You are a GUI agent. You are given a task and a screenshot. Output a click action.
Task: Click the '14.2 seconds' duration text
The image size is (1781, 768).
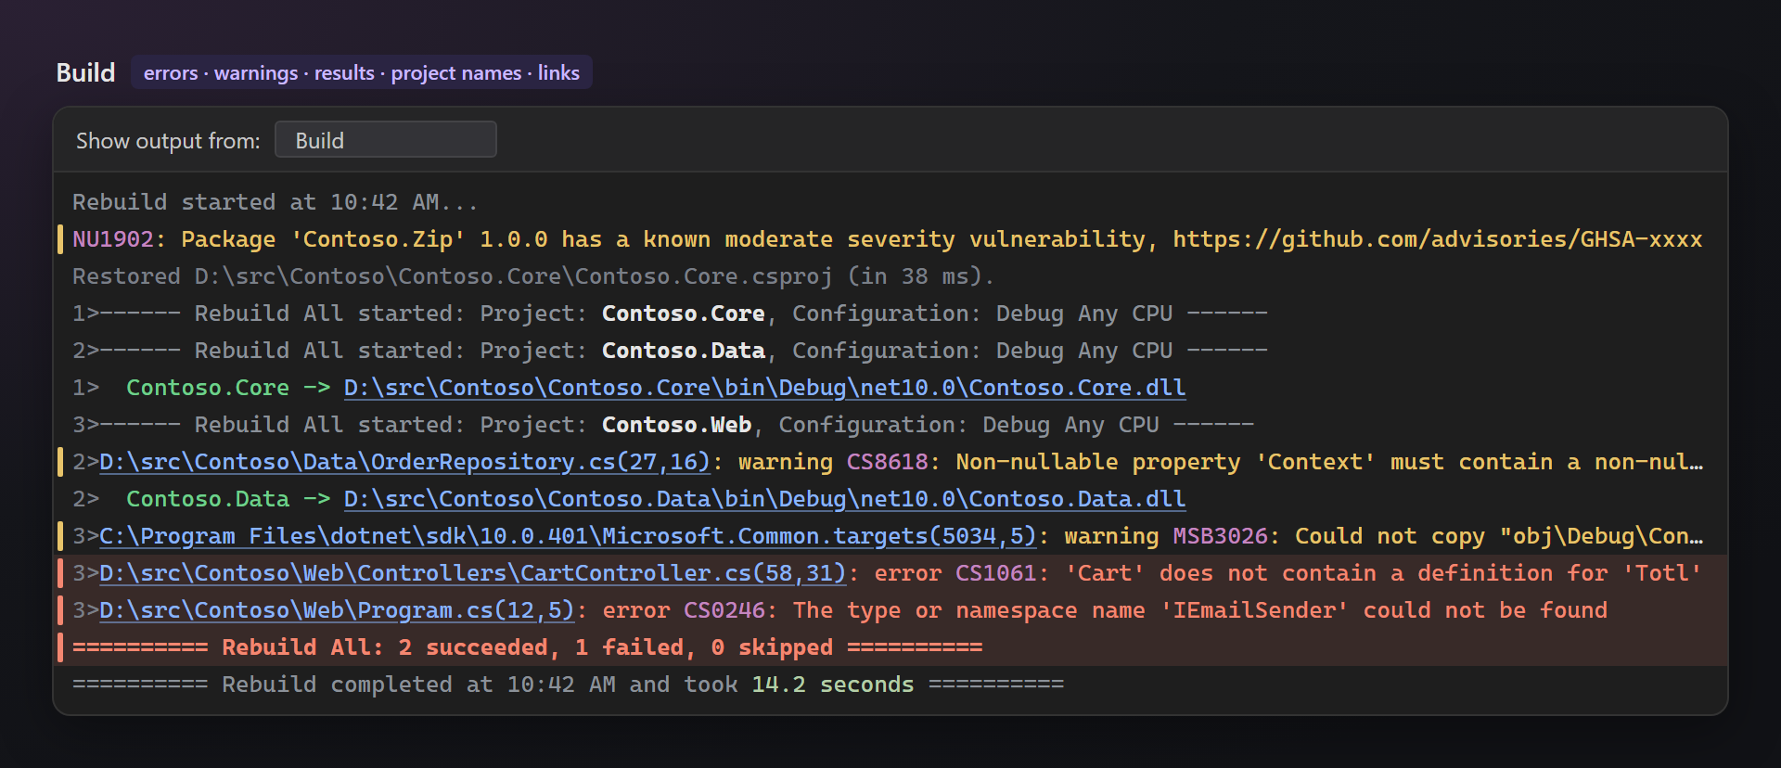pos(833,685)
